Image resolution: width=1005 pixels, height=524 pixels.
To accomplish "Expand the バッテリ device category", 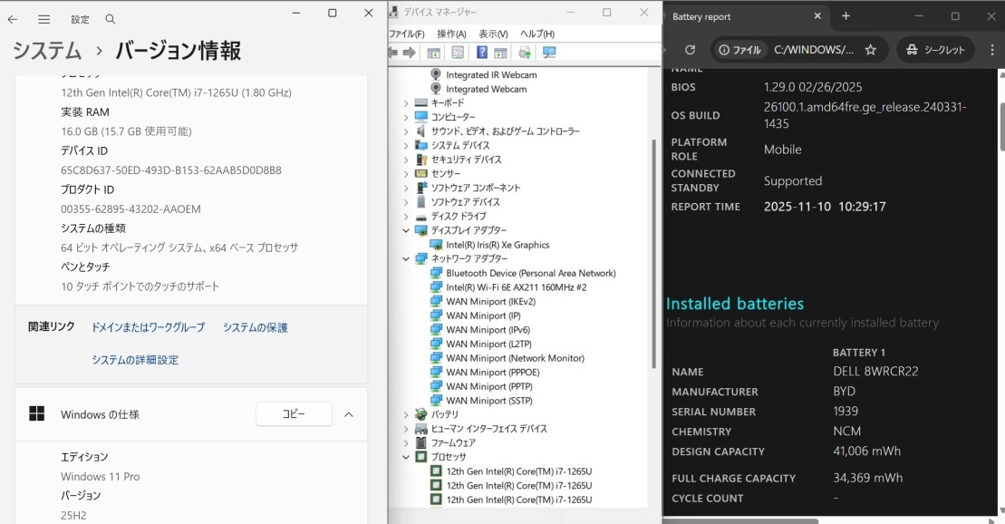I will point(404,414).
